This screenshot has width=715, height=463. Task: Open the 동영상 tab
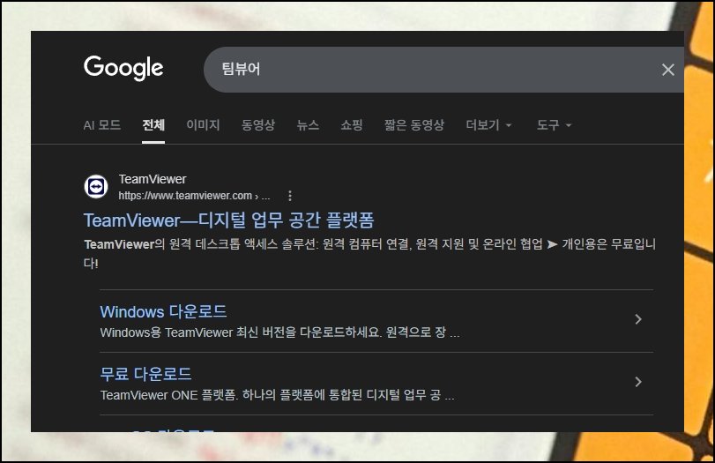click(x=258, y=125)
